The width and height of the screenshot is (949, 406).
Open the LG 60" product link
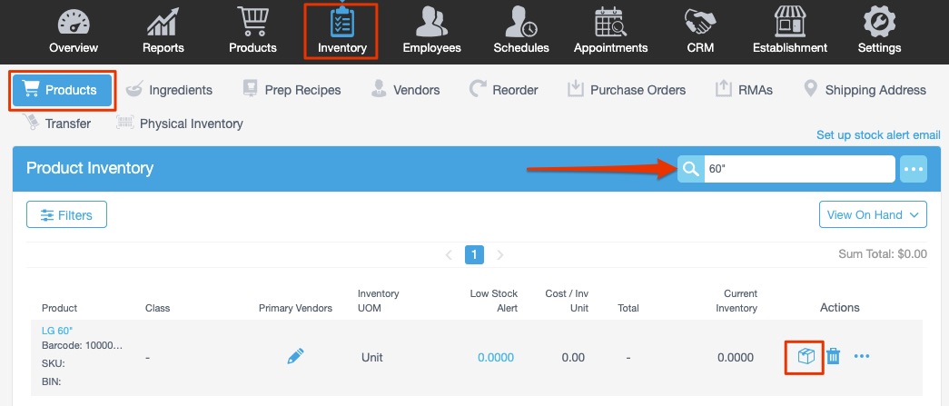(57, 331)
